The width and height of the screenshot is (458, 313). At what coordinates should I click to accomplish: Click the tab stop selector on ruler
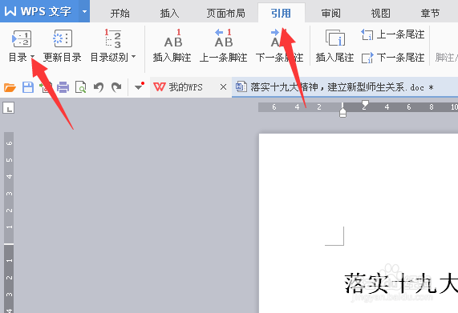[x=9, y=108]
